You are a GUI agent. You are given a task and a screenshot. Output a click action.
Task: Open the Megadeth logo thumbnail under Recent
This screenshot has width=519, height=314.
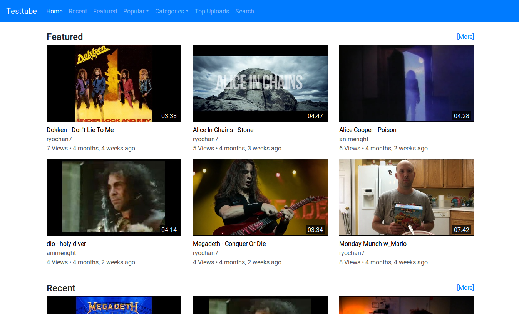tap(114, 305)
